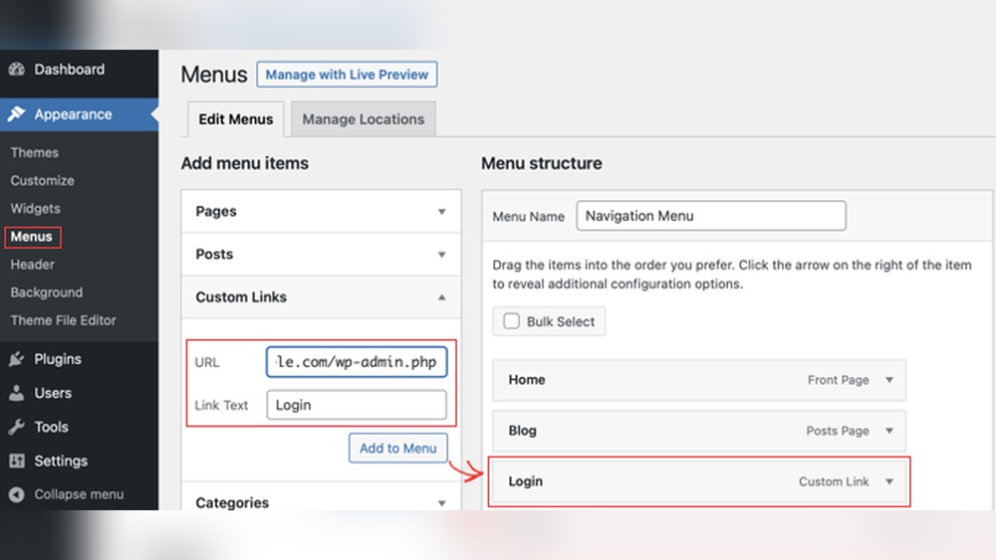Select the Blog menu item title
The image size is (996, 560).
pyautogui.click(x=522, y=431)
